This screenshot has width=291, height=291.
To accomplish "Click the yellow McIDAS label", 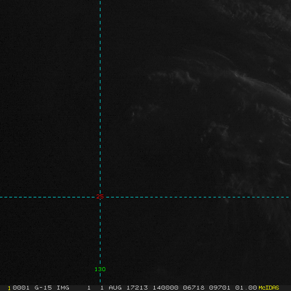I will [x=269, y=288].
